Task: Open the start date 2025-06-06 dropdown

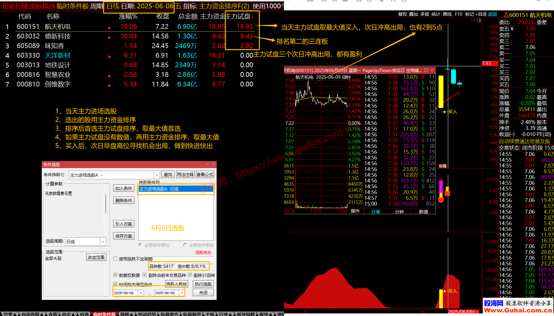Action: [x=141, y=293]
